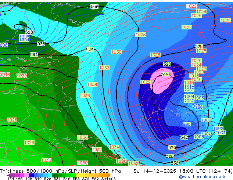Pick the cyan legend swatch above 522
The image size is (233, 180).
click(50, 175)
